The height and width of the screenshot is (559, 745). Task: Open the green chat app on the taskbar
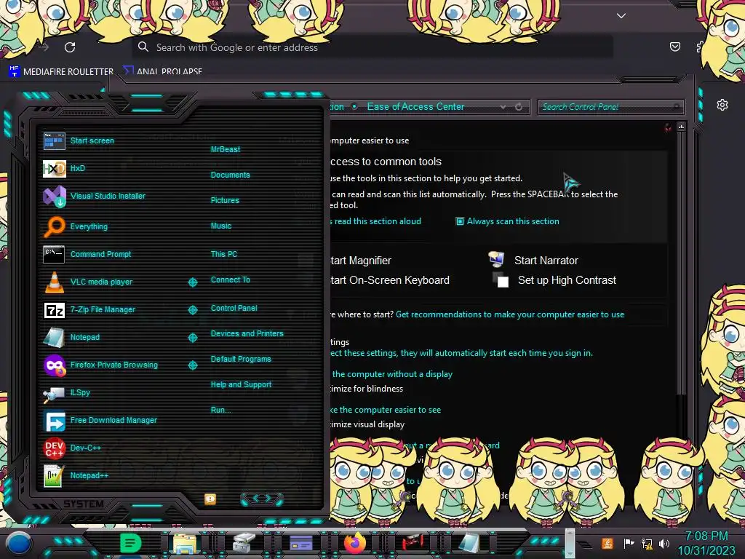pyautogui.click(x=130, y=543)
